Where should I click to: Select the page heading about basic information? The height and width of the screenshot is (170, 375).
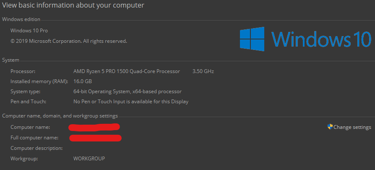point(73,5)
